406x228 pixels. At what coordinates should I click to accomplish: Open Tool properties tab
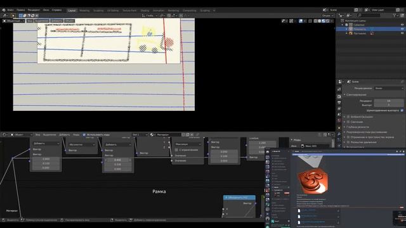[339, 89]
